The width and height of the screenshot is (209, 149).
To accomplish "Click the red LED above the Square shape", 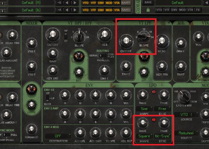I will [x=154, y=120].
